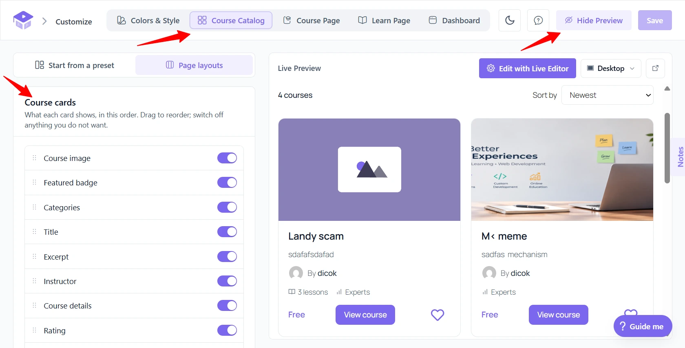Select Start from a preset tab

(x=75, y=65)
